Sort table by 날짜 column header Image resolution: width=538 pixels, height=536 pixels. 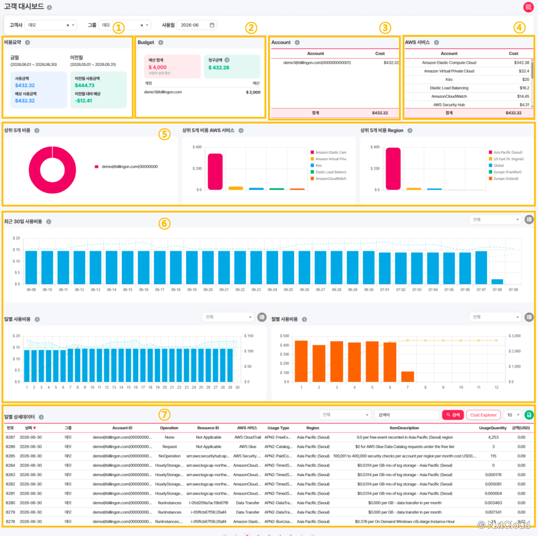pos(30,428)
